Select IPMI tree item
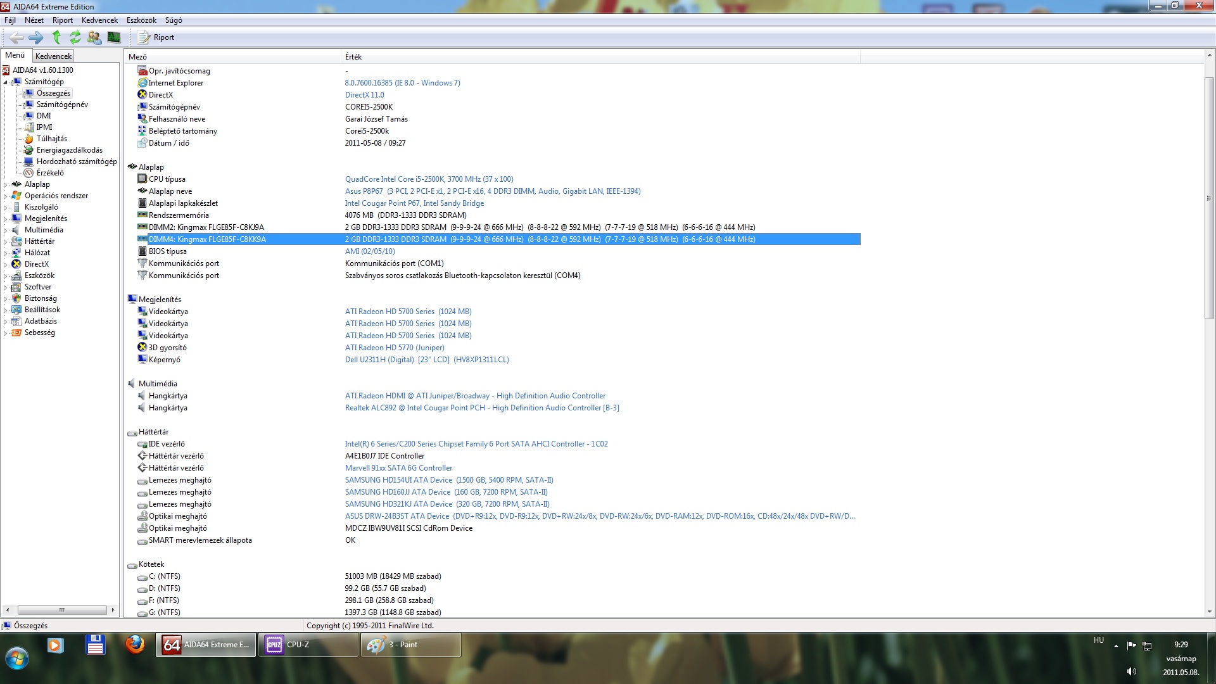 [44, 127]
